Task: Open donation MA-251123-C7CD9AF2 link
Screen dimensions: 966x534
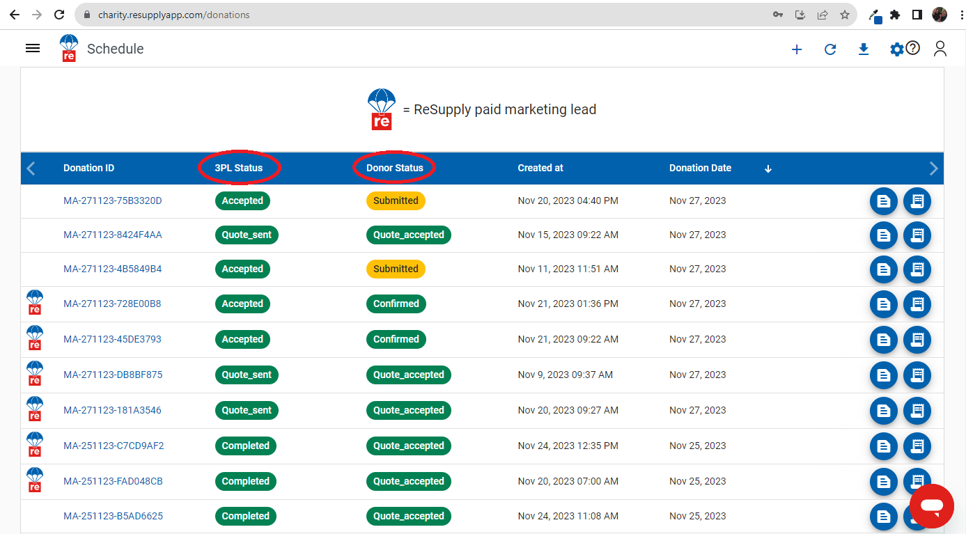Action: click(114, 446)
